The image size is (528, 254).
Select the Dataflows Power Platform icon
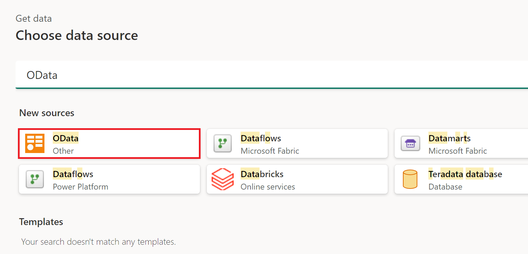35,179
